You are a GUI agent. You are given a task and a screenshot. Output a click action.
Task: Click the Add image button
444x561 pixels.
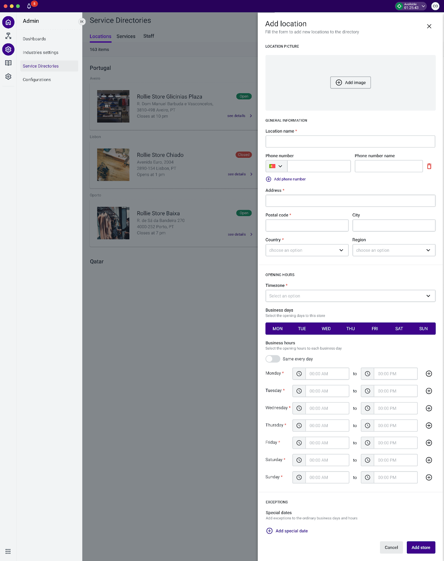click(351, 83)
